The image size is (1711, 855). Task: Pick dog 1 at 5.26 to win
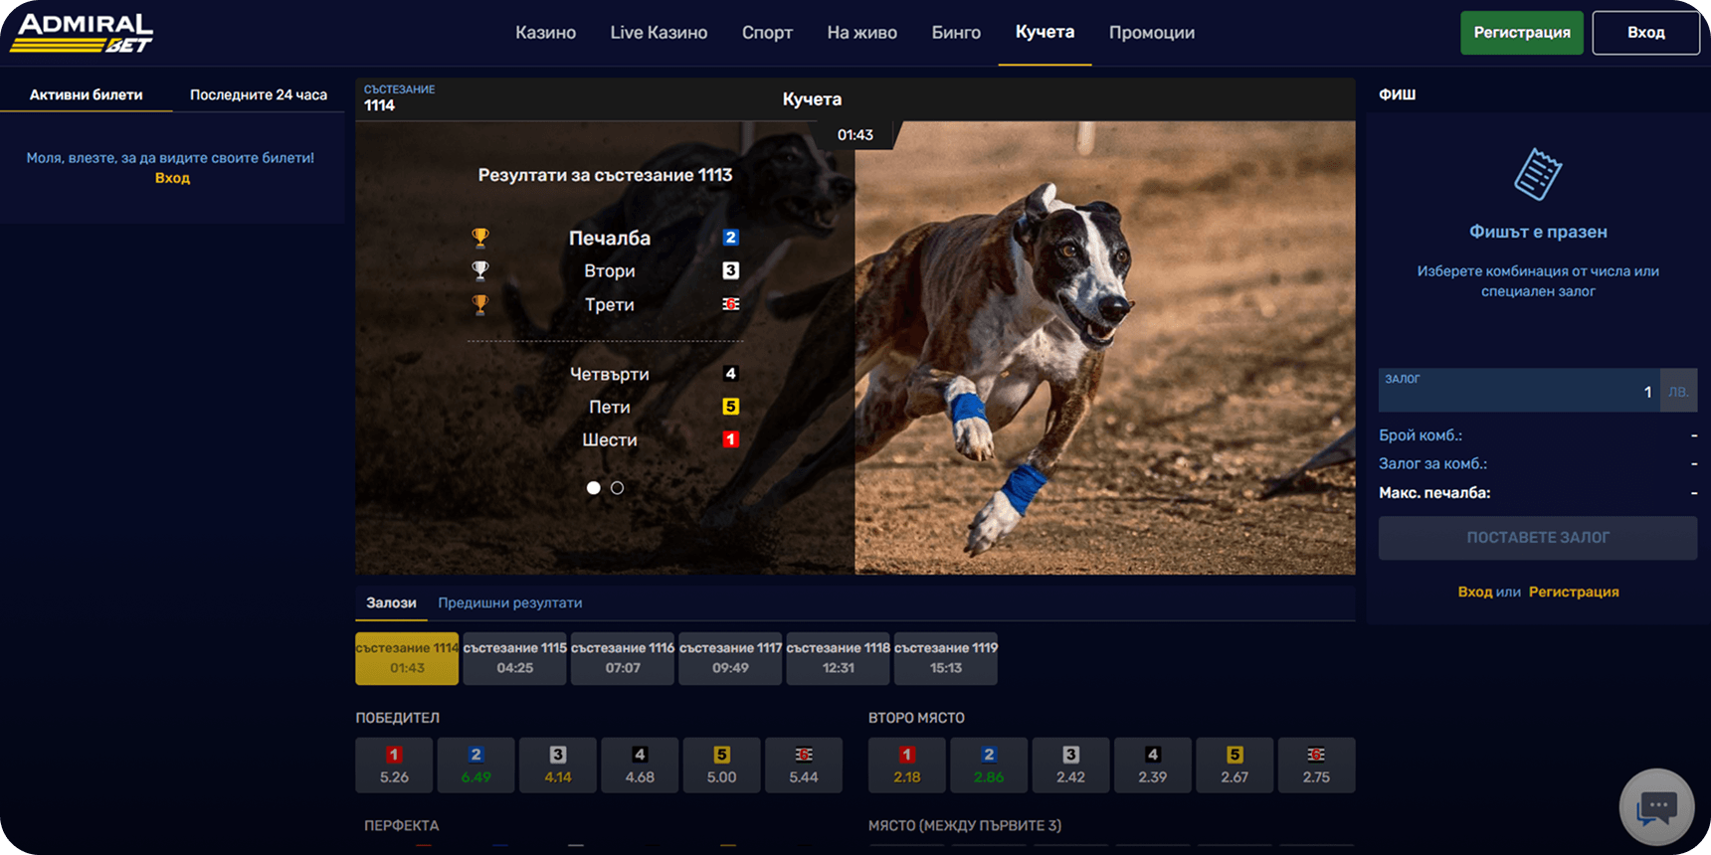[394, 766]
